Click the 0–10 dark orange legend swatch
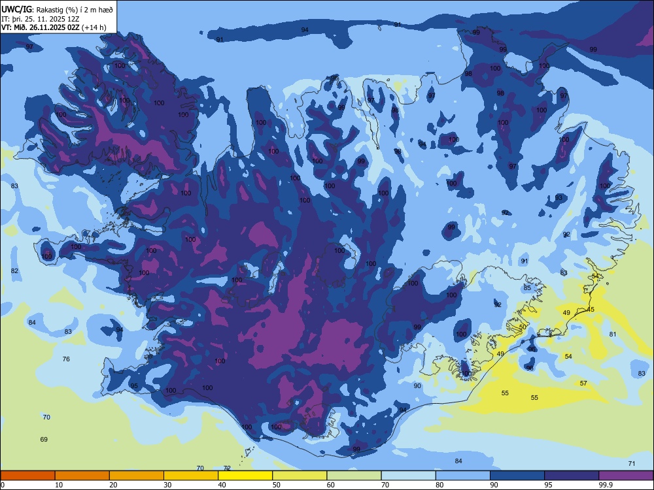This screenshot has width=654, height=490. (27, 476)
